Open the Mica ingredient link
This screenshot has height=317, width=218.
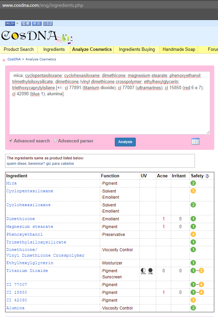11,183
